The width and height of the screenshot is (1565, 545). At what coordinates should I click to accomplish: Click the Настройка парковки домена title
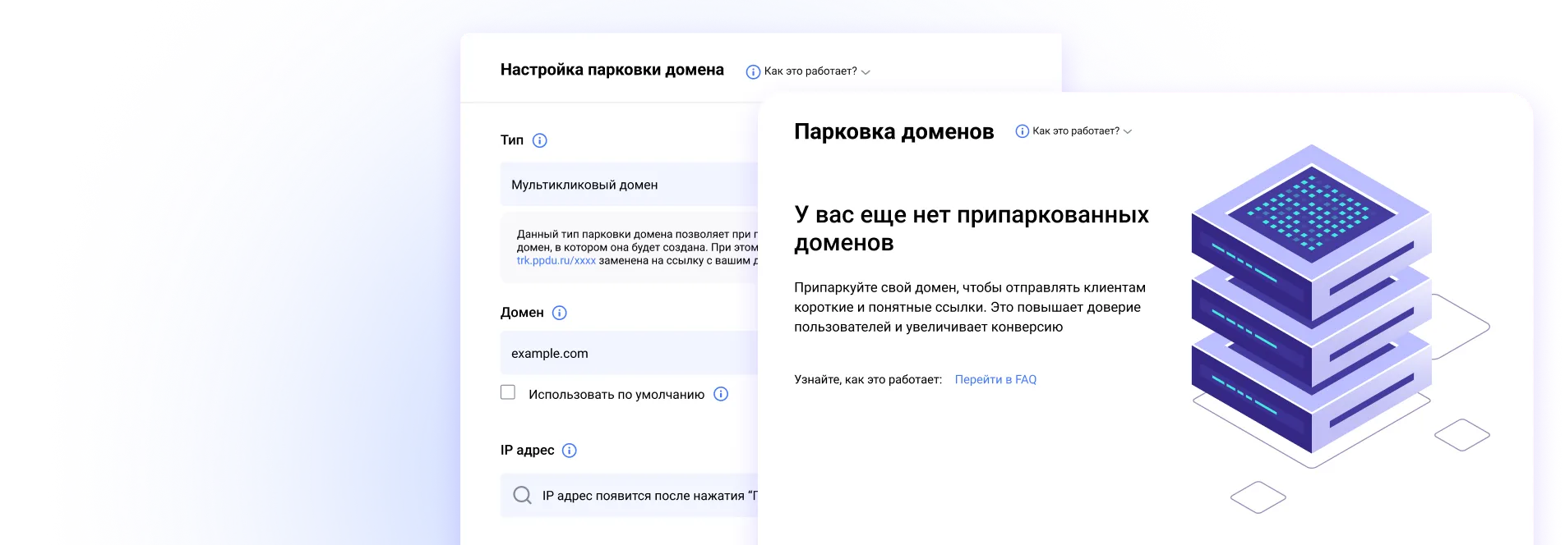point(612,70)
